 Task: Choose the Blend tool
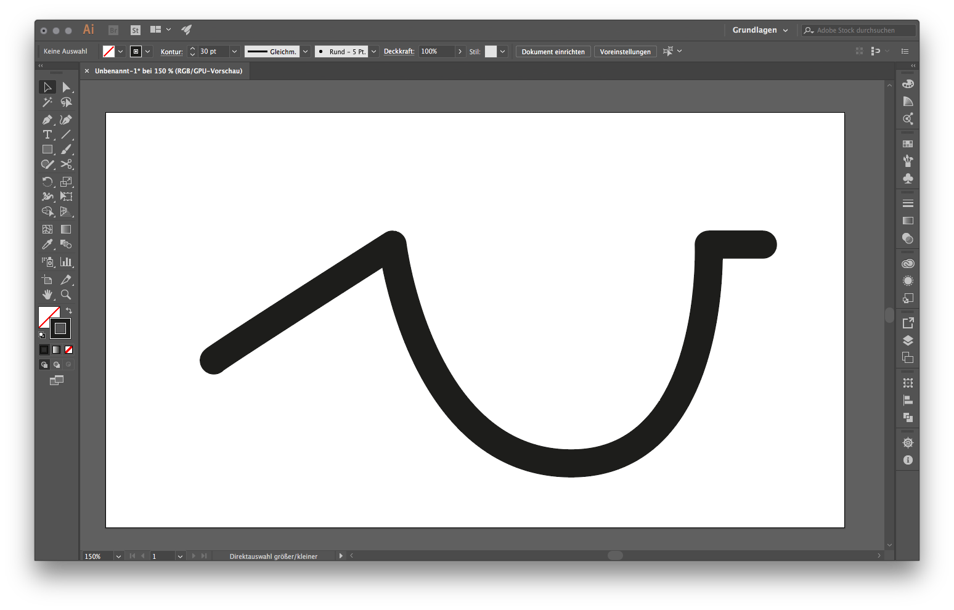pyautogui.click(x=66, y=245)
